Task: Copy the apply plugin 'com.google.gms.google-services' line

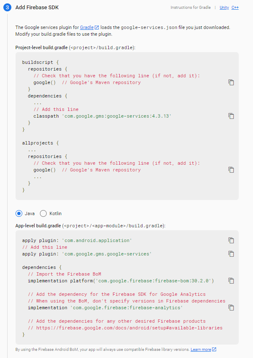Action: click(231, 254)
